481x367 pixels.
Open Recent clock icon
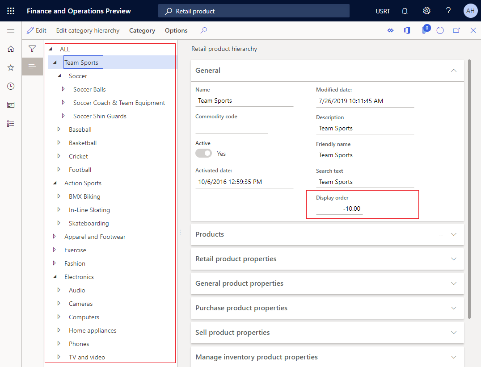pos(11,86)
